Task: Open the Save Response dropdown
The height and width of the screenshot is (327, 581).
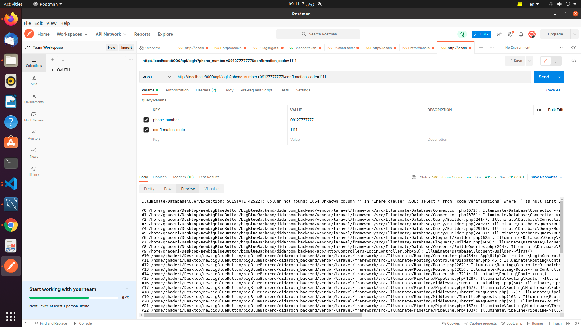Action: click(547, 177)
